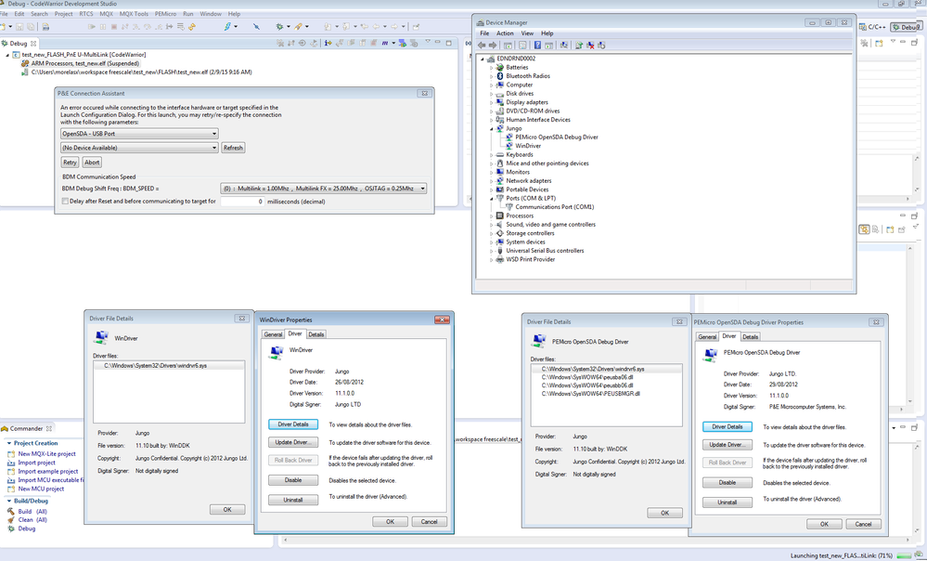Click the binary build icon in the CodeWarrior toolbar
This screenshot has height=561, width=927.
click(45, 27)
